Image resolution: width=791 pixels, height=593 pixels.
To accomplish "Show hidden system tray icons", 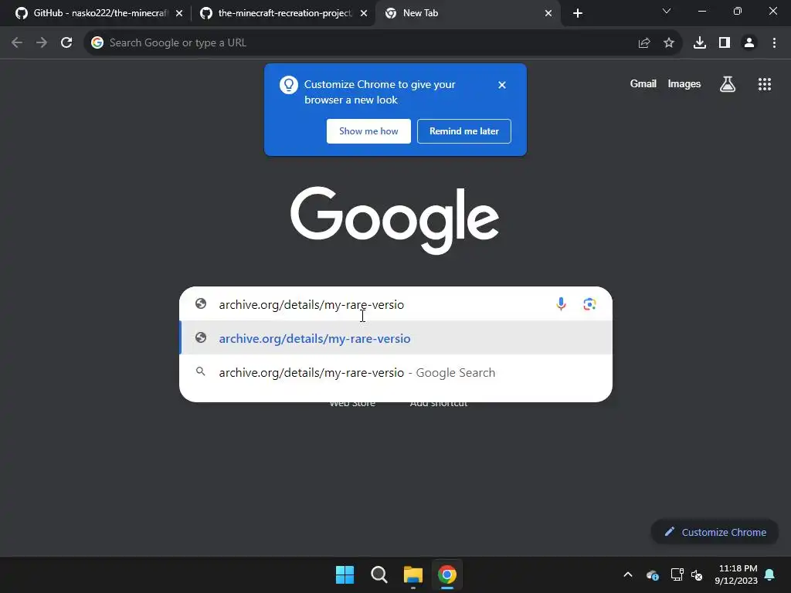I will [x=628, y=574].
